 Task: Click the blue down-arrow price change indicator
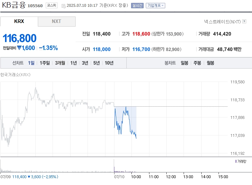(19, 48)
